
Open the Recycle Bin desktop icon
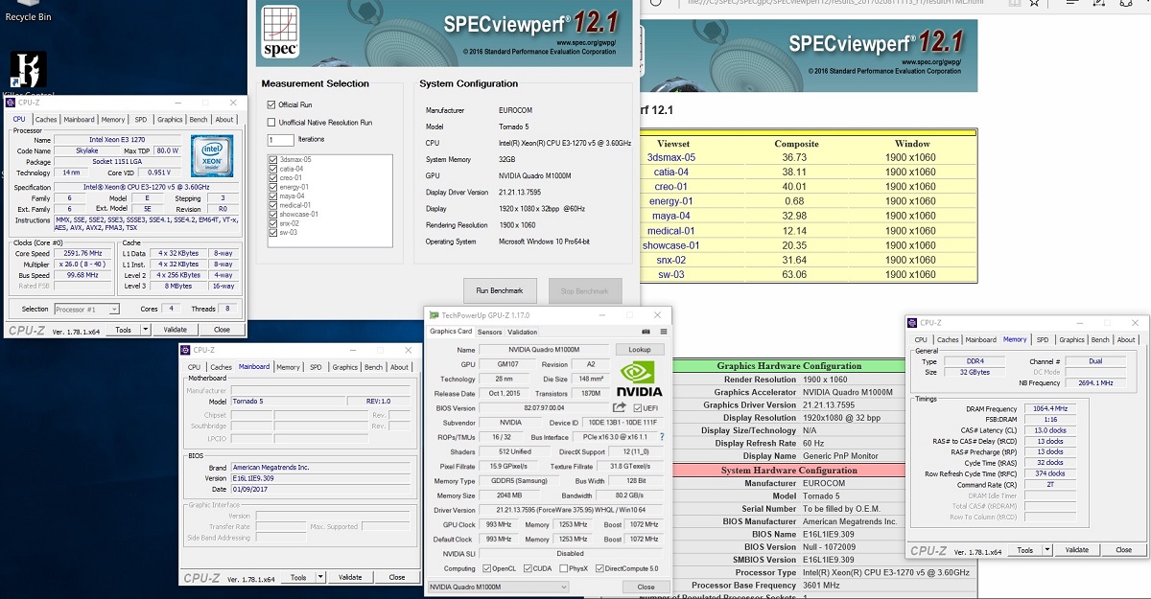(x=27, y=12)
